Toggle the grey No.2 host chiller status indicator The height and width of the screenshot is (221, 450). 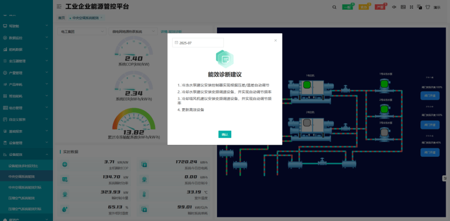tap(307, 123)
